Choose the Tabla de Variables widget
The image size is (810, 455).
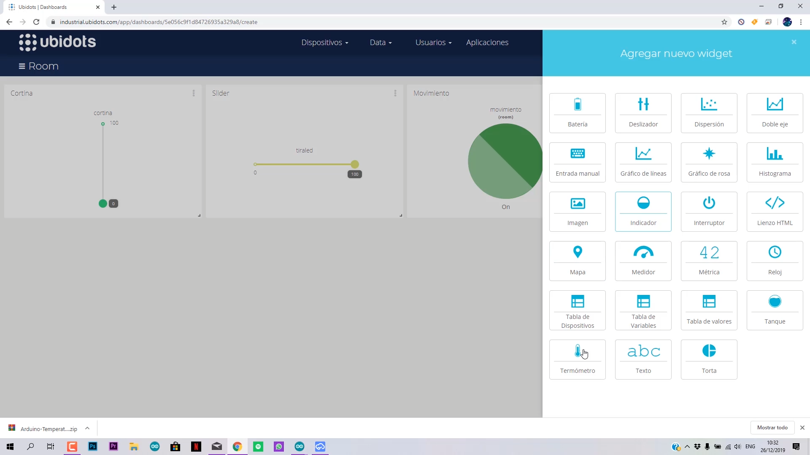[643, 310]
